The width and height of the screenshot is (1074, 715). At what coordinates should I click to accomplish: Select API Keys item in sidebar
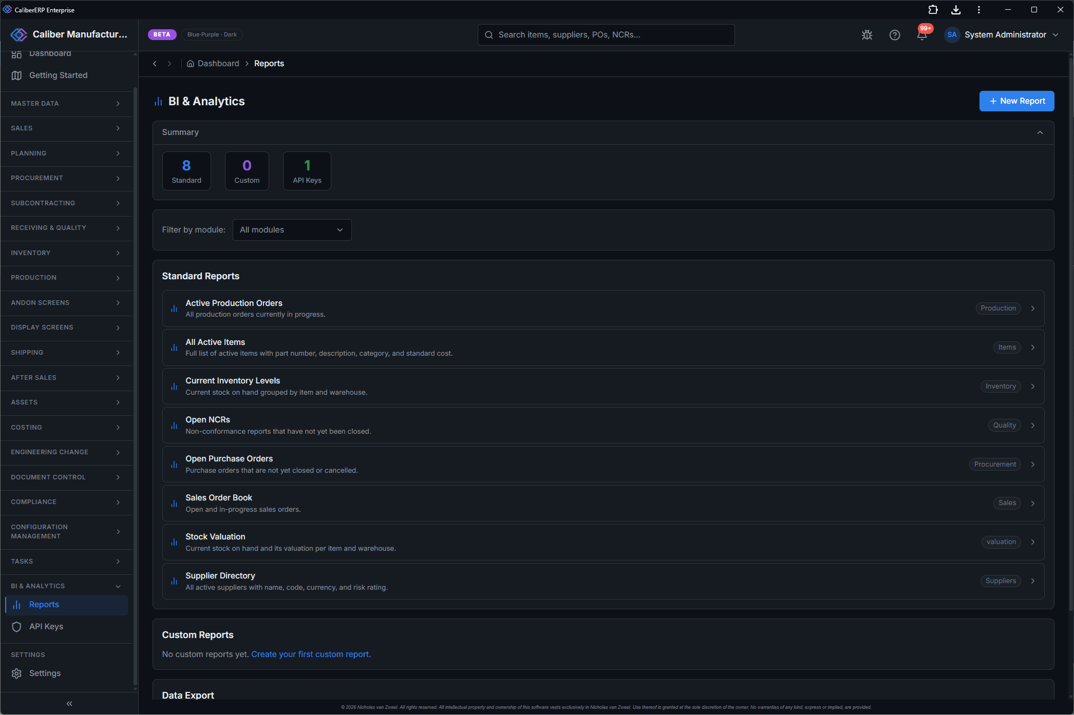coord(67,627)
